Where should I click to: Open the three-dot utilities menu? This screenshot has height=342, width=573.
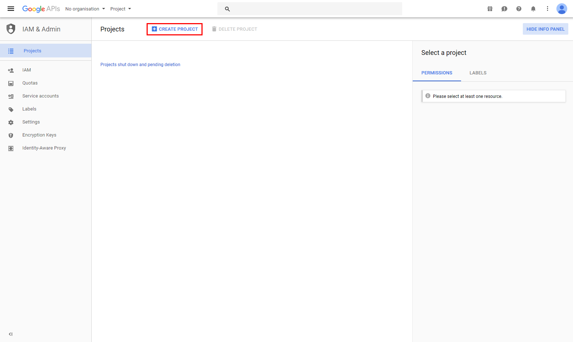pos(547,9)
